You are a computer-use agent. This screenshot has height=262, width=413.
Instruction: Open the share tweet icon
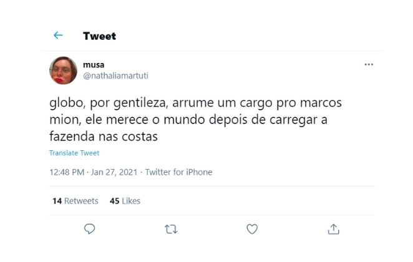coord(333,230)
